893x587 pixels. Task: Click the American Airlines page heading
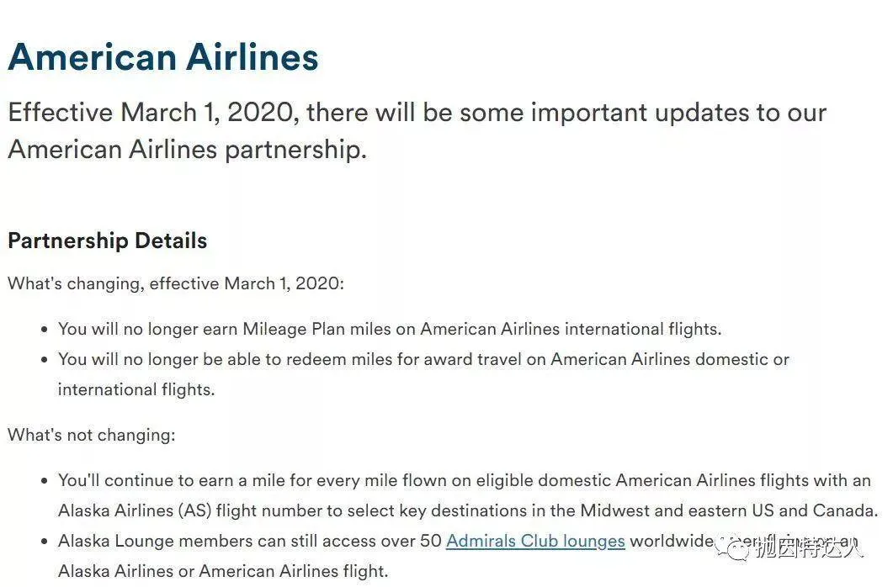(163, 57)
